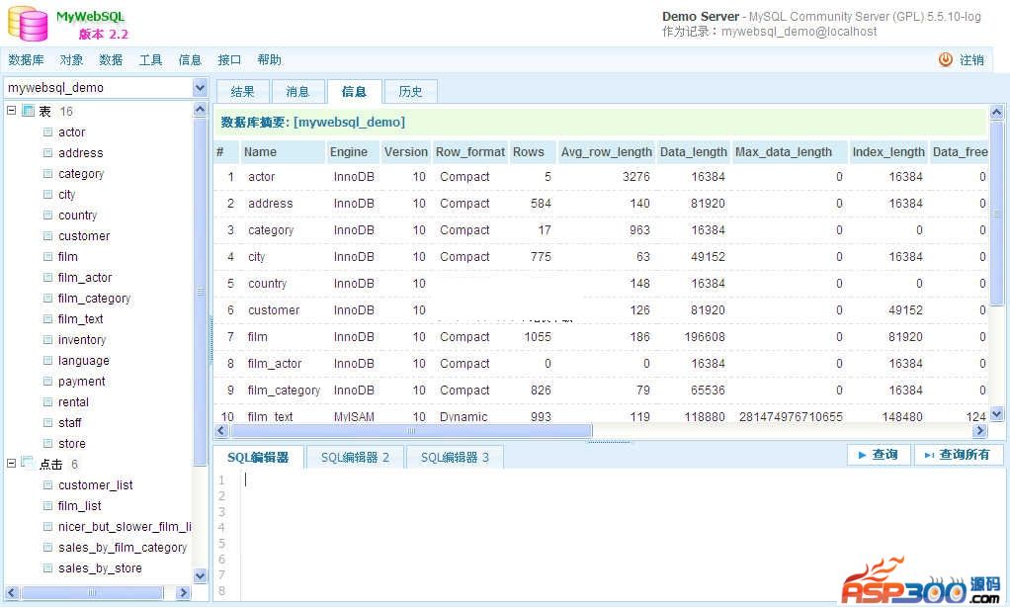
Task: Switch to SQL编辑器 2 tab
Action: click(x=355, y=457)
